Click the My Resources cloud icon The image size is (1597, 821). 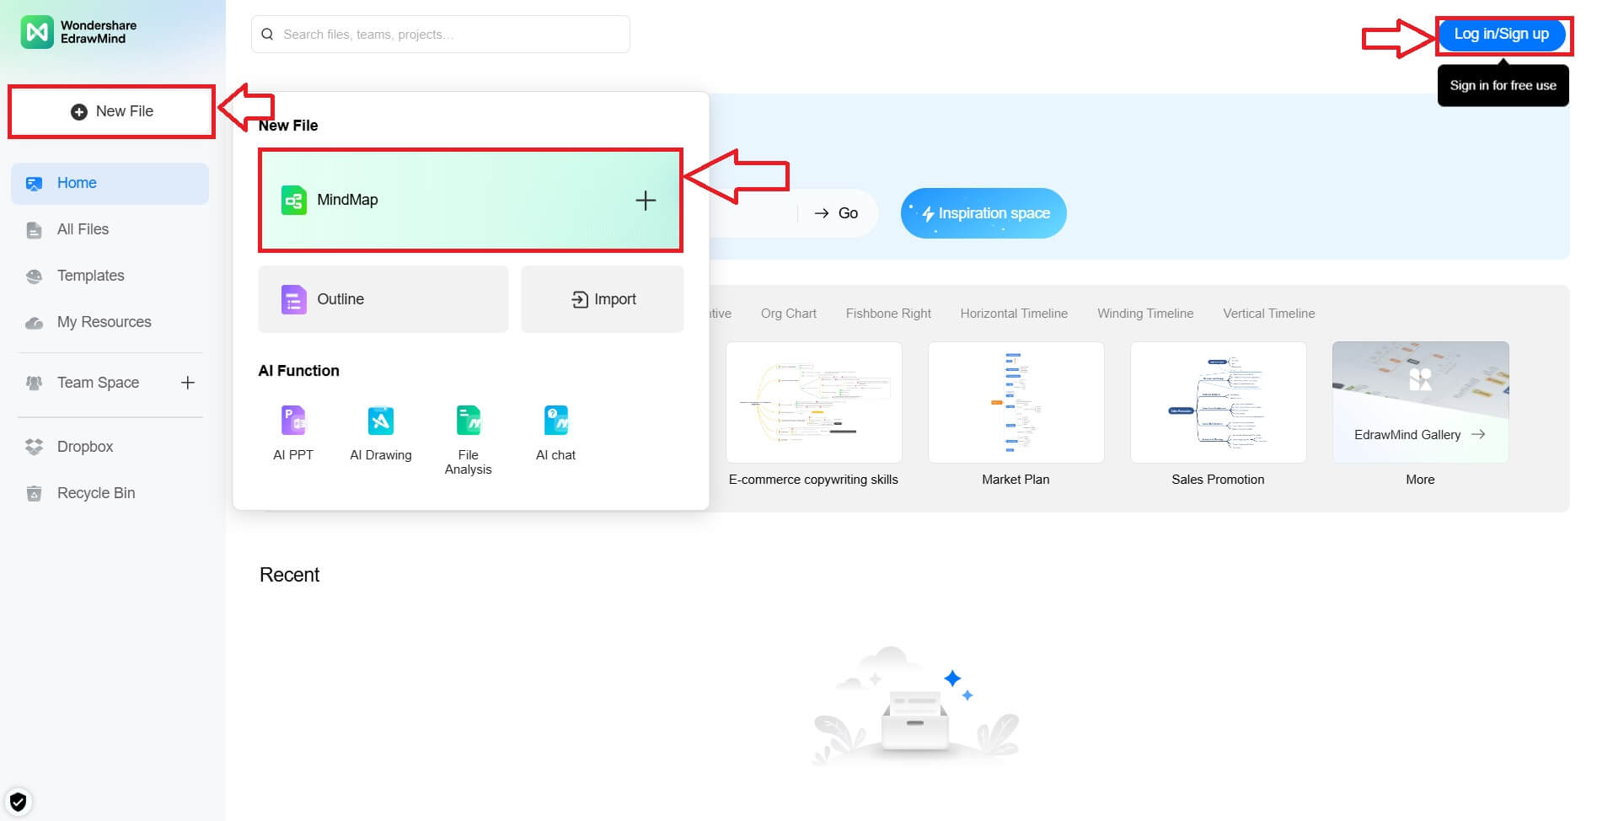tap(34, 323)
